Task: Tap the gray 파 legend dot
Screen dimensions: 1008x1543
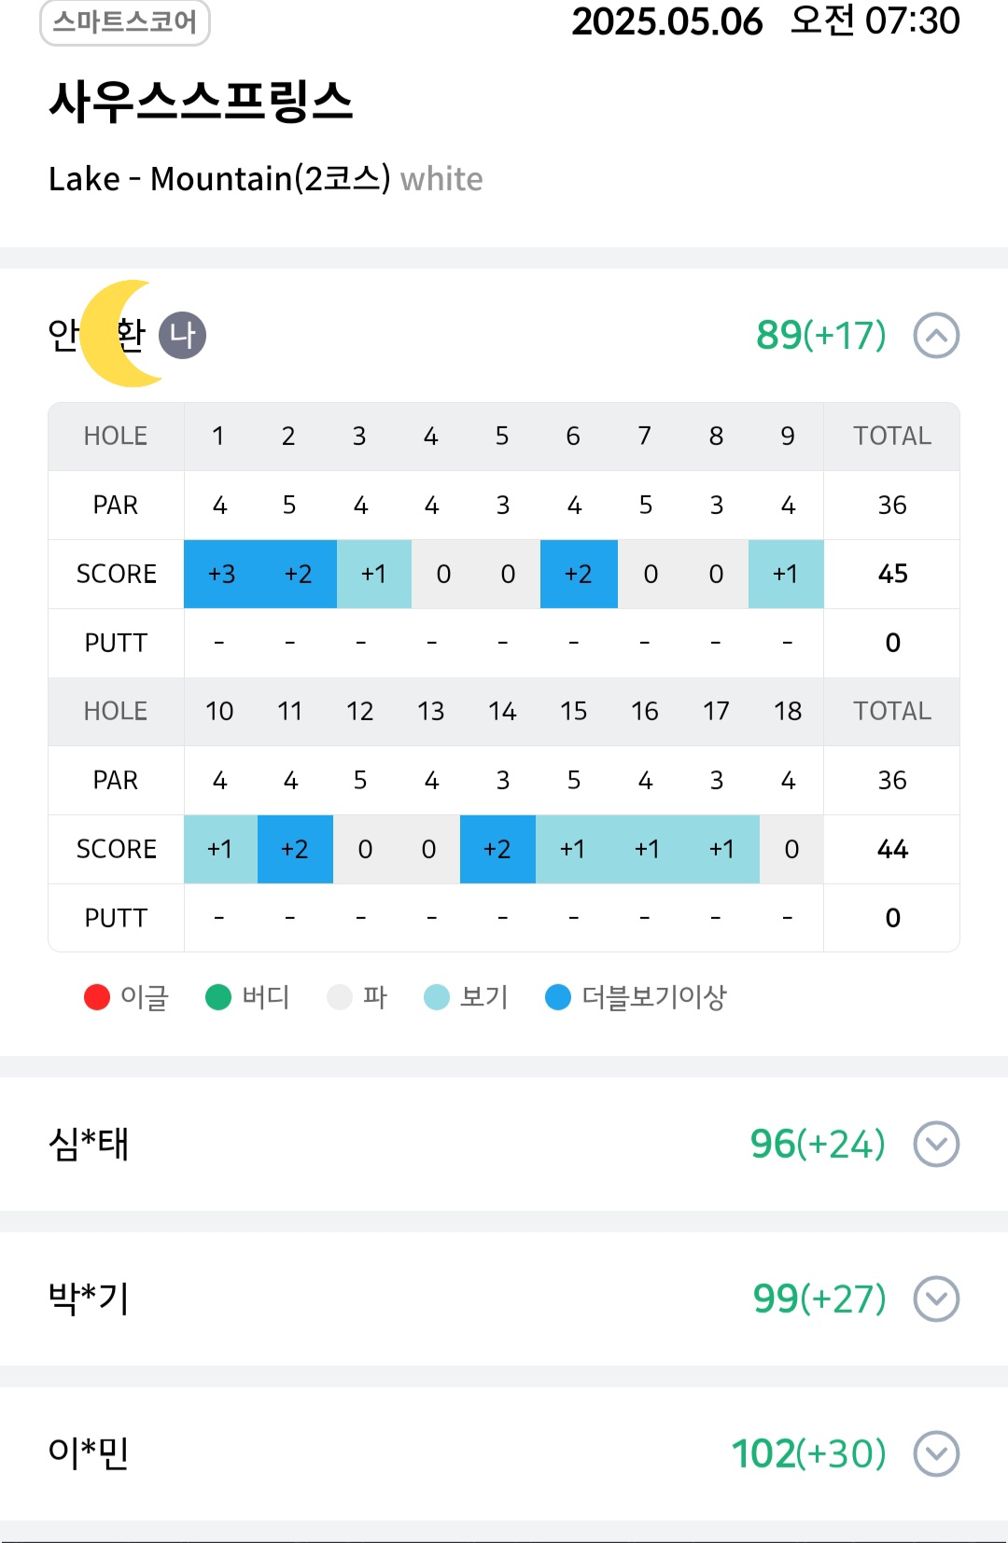Action: tap(340, 997)
